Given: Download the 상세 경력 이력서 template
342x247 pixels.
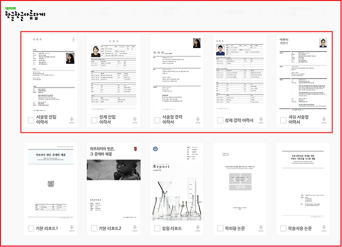Looking at the screenshot, I should (x=261, y=120).
